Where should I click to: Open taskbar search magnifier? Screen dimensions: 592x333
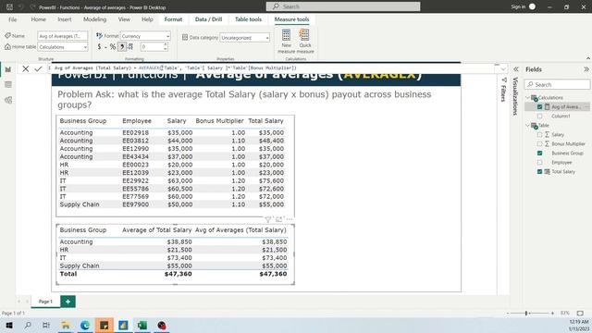pyautogui.click(x=28, y=325)
